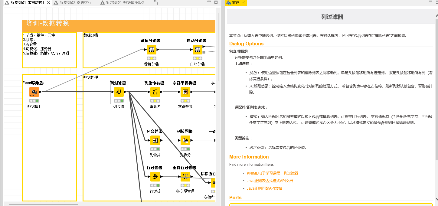
Task: Show hidden editor tabs overflow list
Action: tap(156, 2)
